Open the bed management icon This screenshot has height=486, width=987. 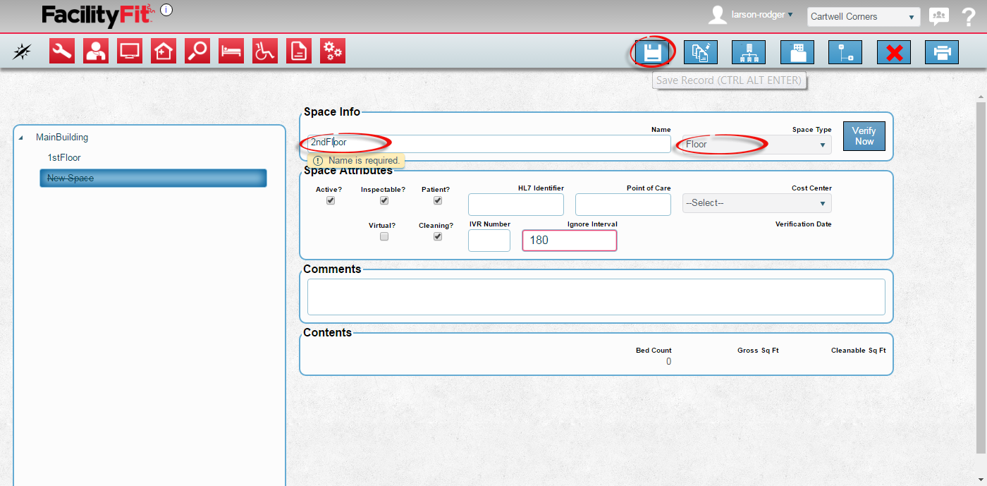coord(231,51)
